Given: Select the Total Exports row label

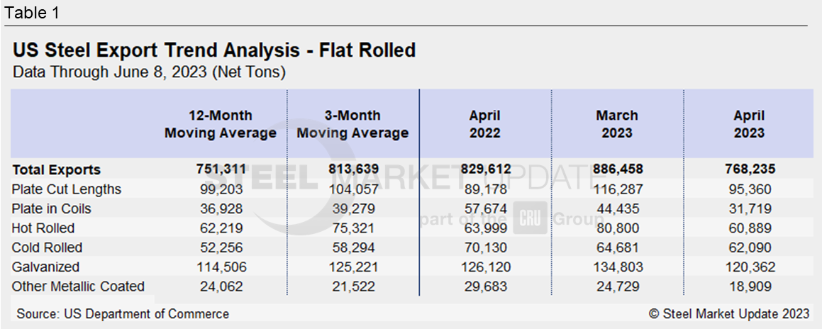Looking at the screenshot, I should click(57, 170).
